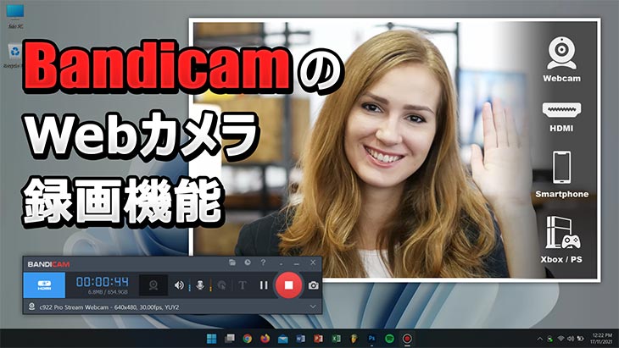Click the battery icon in system tray
The height and width of the screenshot is (348, 619).
tap(580, 339)
